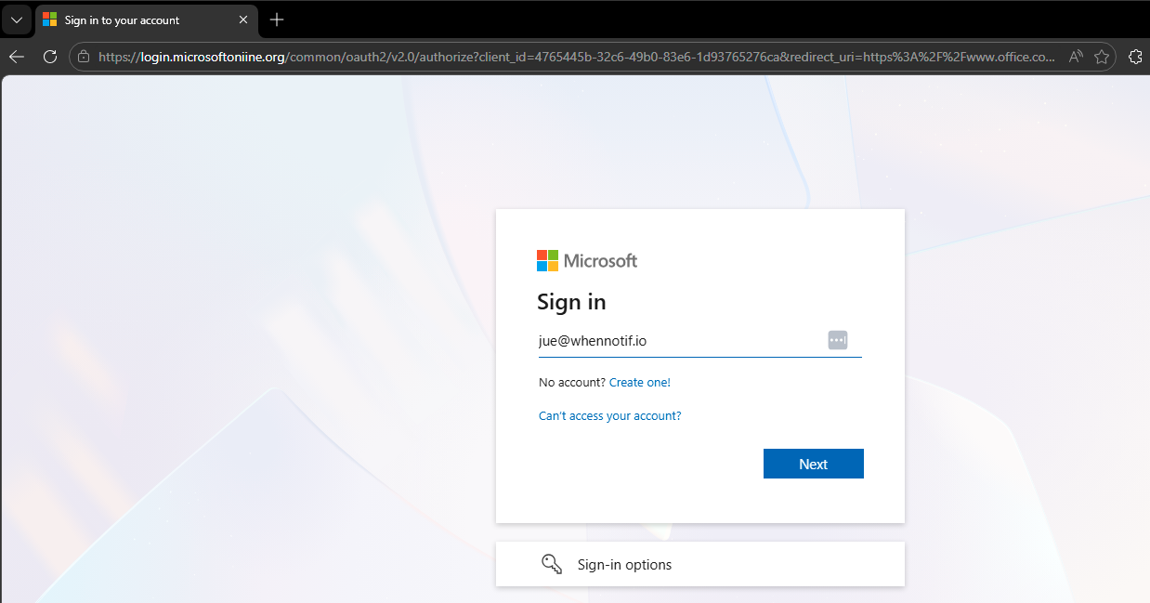1150x603 pixels.
Task: Click the Microsoft logo
Action: pyautogui.click(x=587, y=260)
